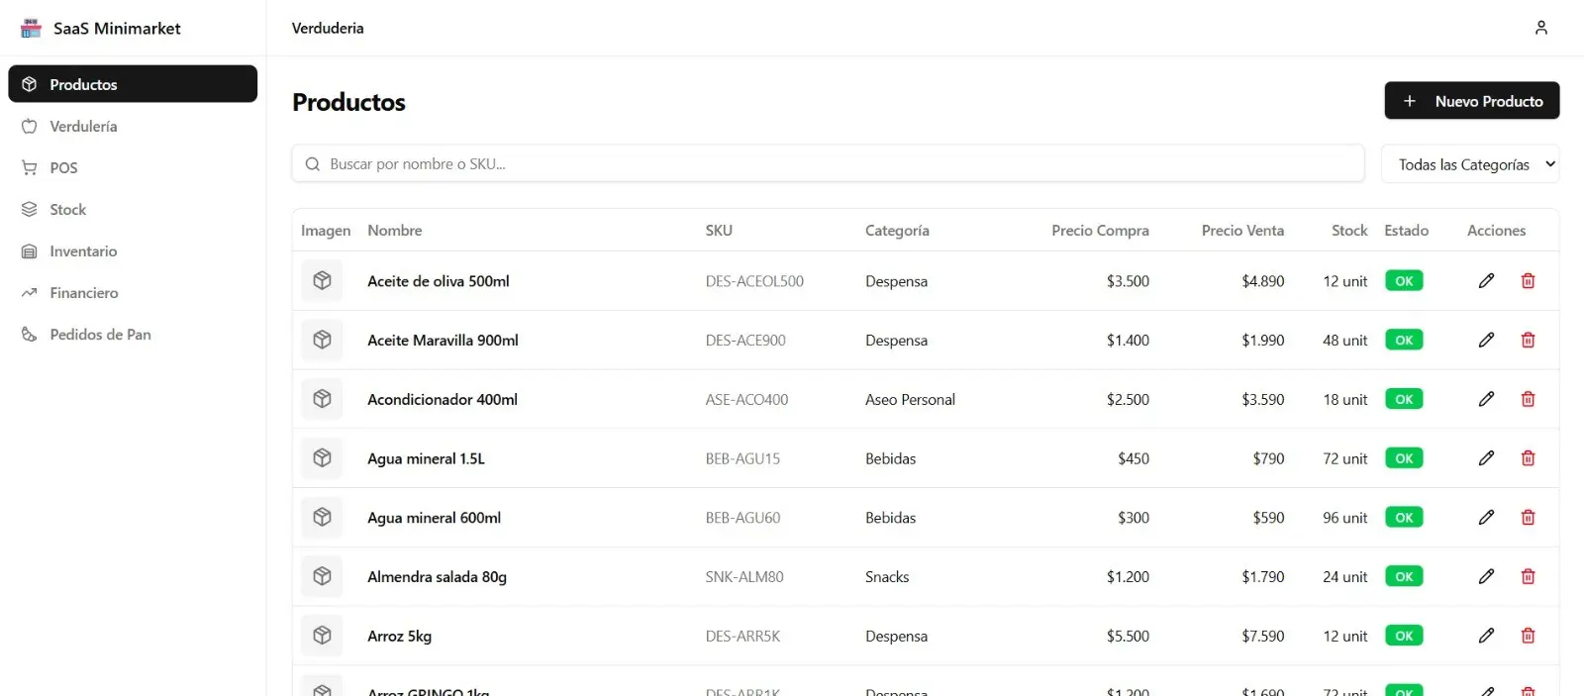Viewport: 1584px width, 696px height.
Task: Click the Nombre column header
Action: pyautogui.click(x=394, y=230)
